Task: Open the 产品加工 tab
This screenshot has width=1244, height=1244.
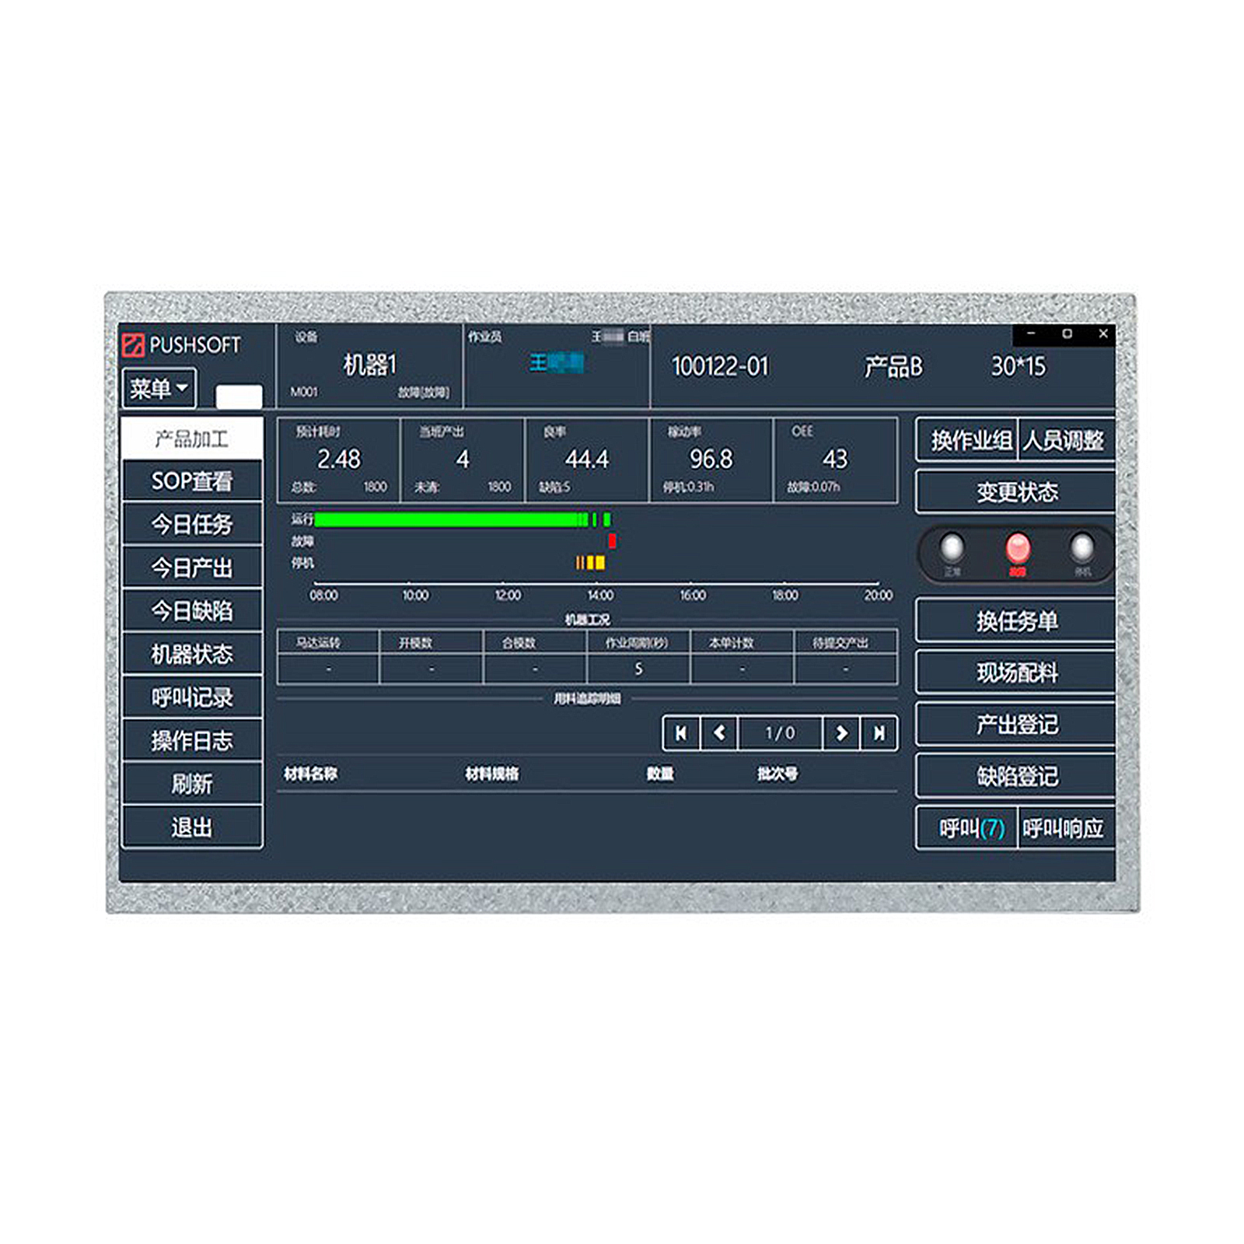Action: (192, 439)
